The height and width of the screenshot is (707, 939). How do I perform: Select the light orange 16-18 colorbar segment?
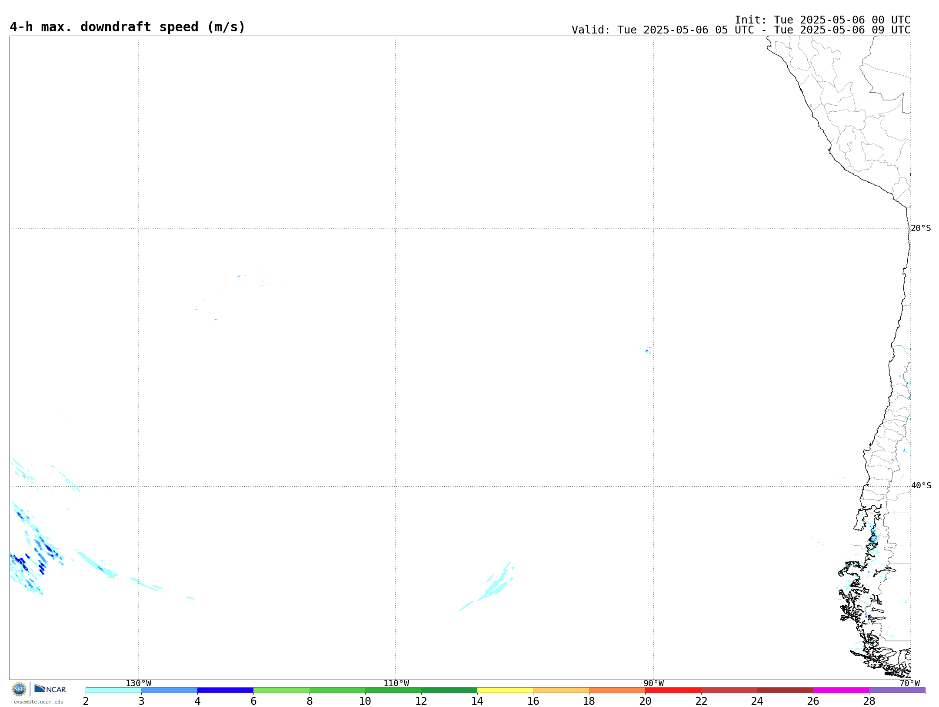pyautogui.click(x=561, y=690)
